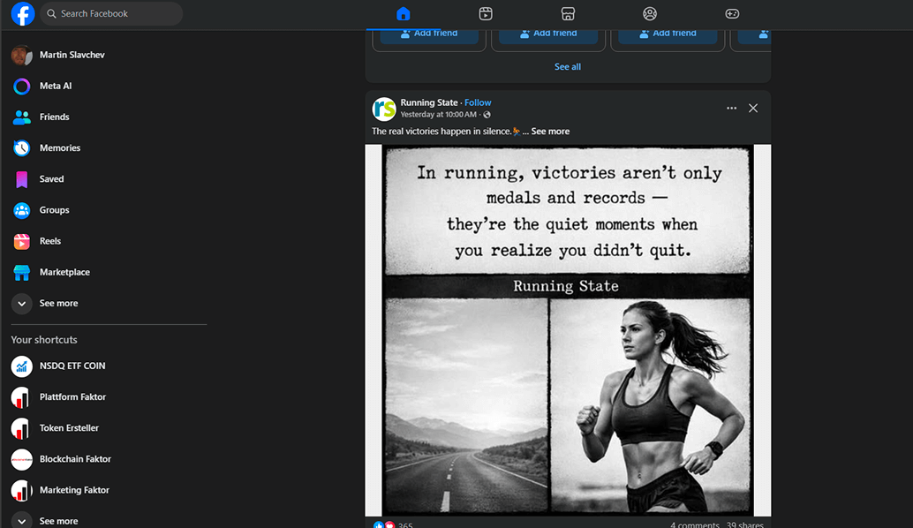Open Reels in the left sidebar

point(49,241)
